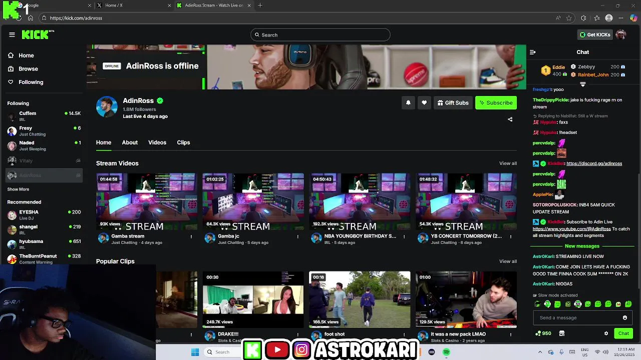Expand the gift leaderboard arrow below Rainbet_John
The image size is (641, 360).
coord(582,84)
